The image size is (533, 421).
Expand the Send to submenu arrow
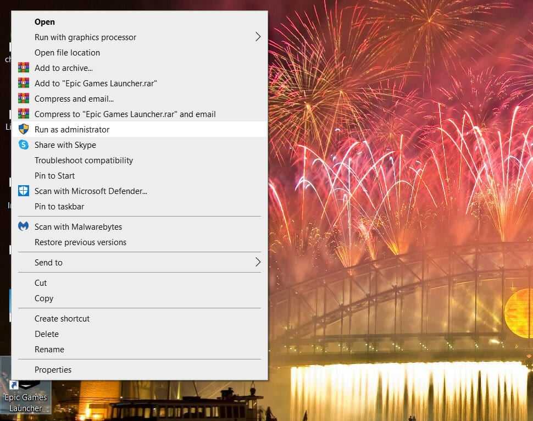pyautogui.click(x=258, y=262)
